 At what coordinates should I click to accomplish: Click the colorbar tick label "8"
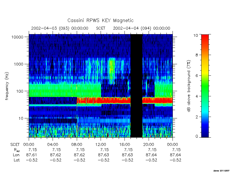coord(197,55)
